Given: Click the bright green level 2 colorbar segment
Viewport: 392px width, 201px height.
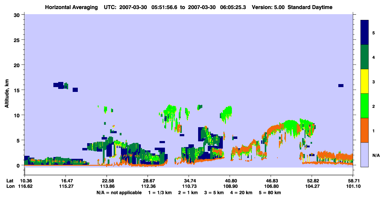Looking at the screenshot, I should [365, 106].
